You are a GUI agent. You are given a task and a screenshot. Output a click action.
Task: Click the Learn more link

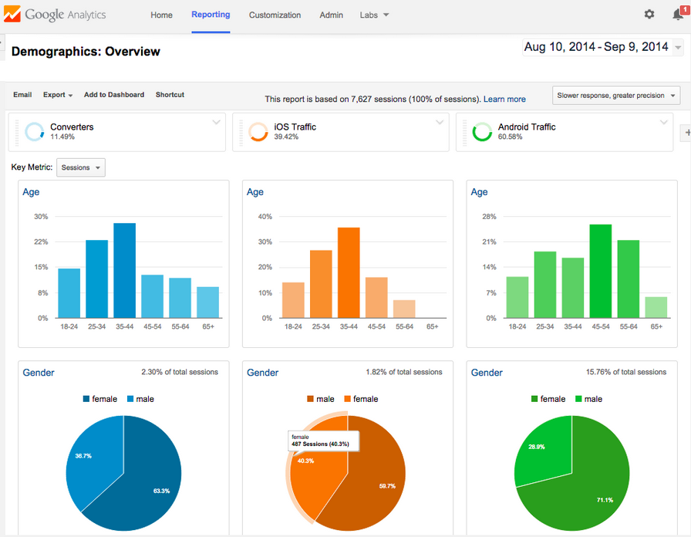pos(504,99)
